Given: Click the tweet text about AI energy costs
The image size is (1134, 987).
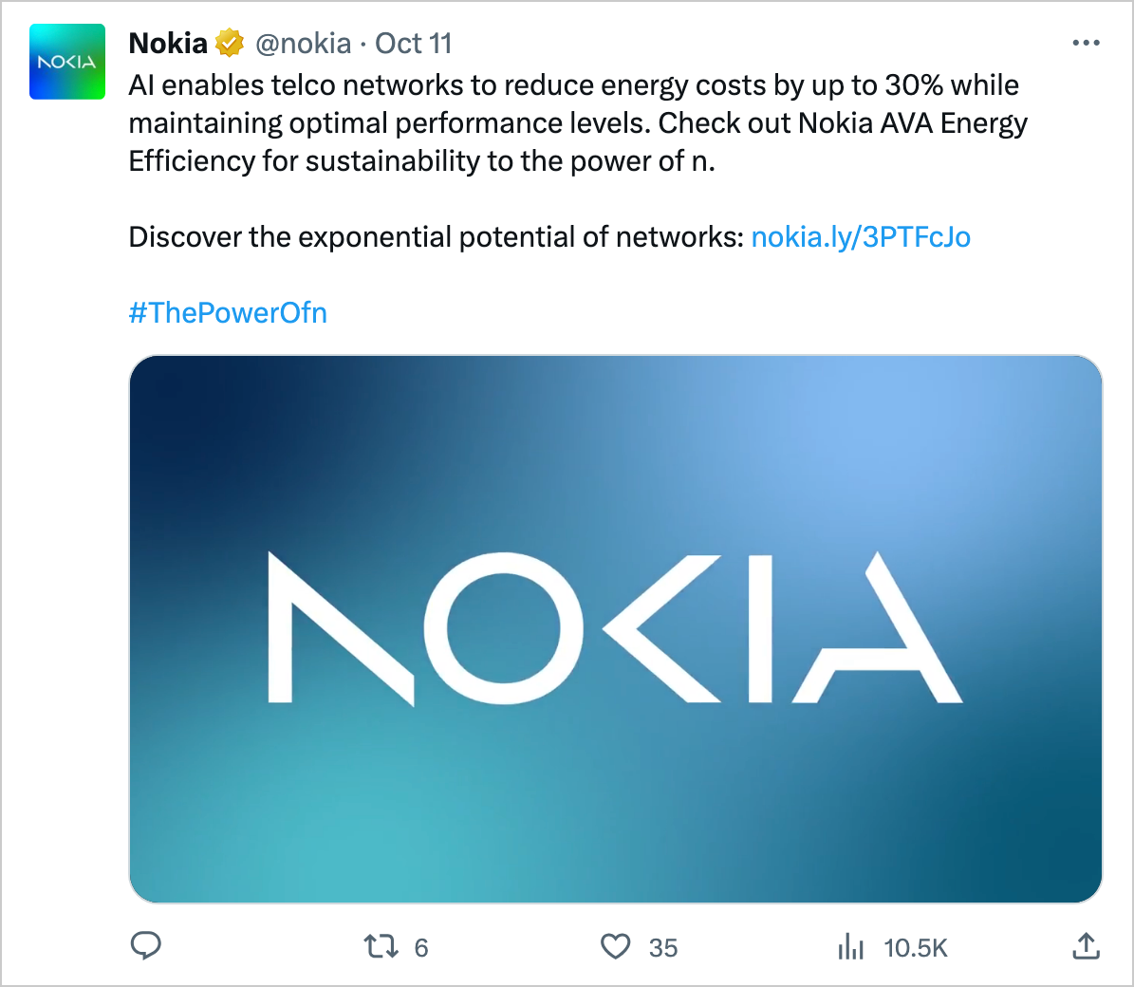Looking at the screenshot, I should 573,85.
